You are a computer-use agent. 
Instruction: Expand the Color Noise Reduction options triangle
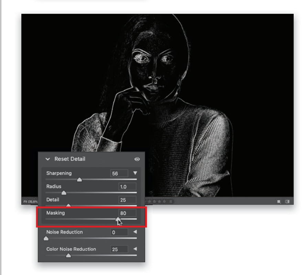[135, 249]
